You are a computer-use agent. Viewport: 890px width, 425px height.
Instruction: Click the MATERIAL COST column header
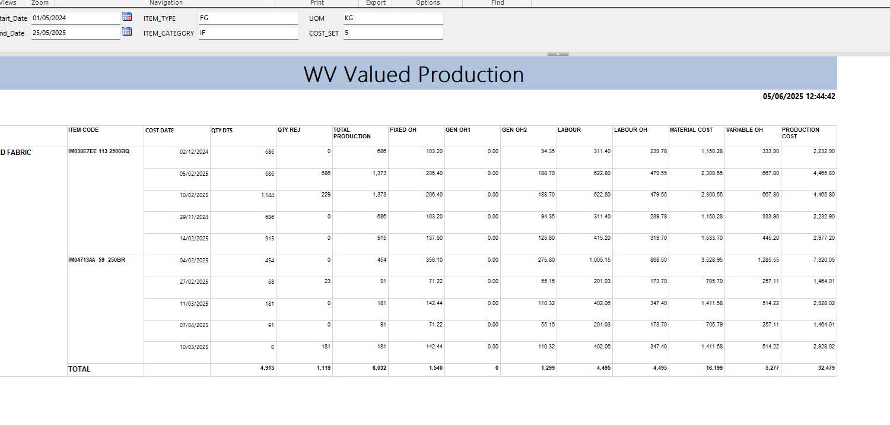pyautogui.click(x=691, y=130)
